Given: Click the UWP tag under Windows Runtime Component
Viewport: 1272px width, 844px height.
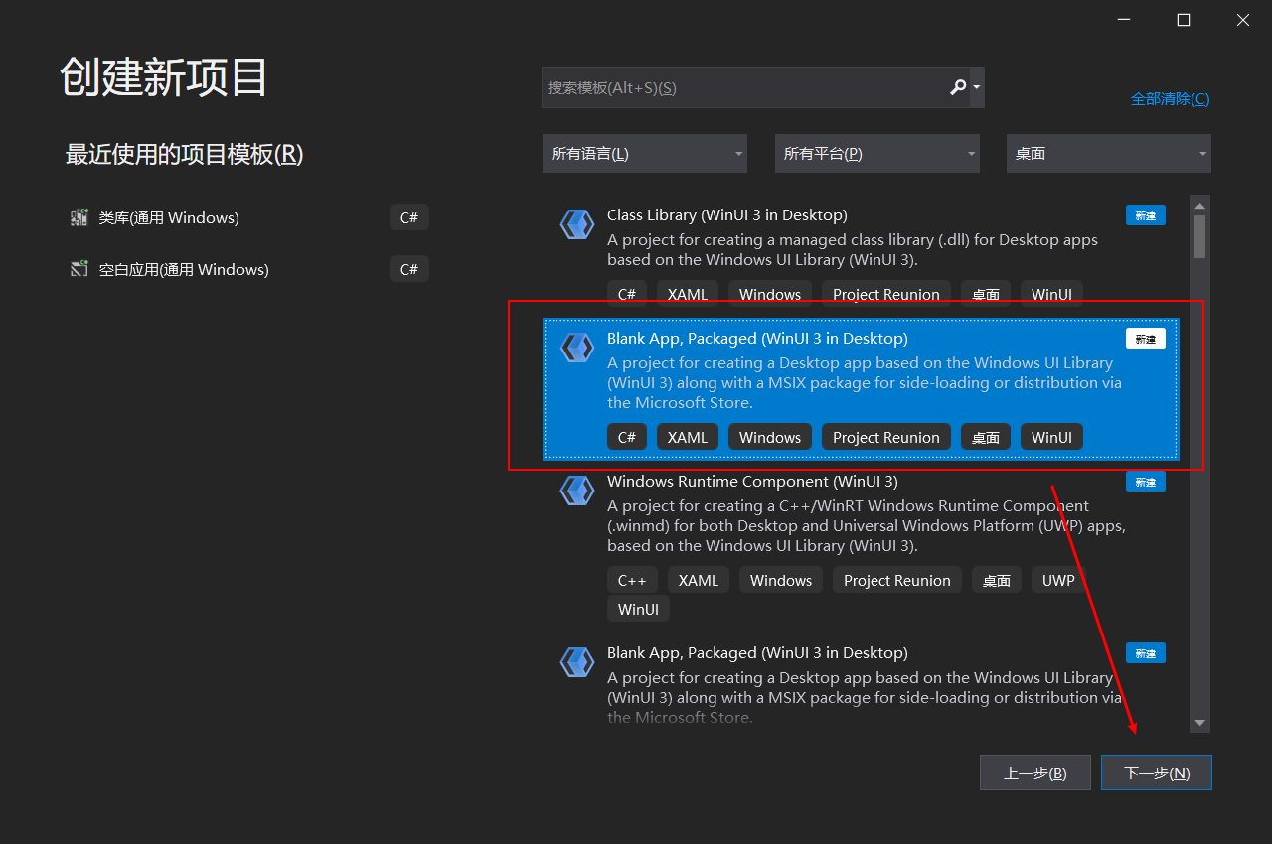Looking at the screenshot, I should [1058, 580].
